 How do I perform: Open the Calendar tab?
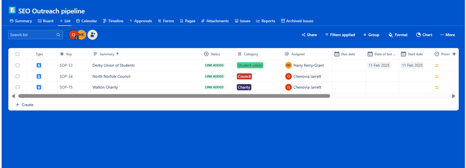point(86,21)
